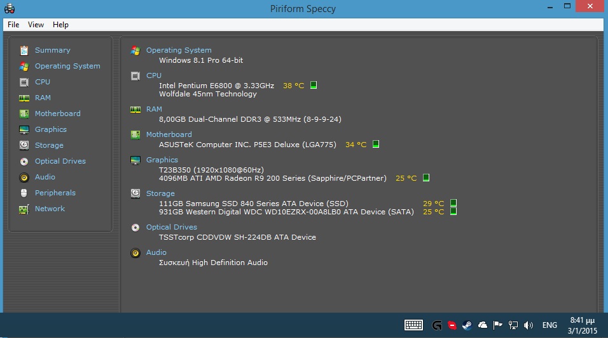Click the Audio heading link in summary
The image size is (608, 338).
pyautogui.click(x=156, y=252)
